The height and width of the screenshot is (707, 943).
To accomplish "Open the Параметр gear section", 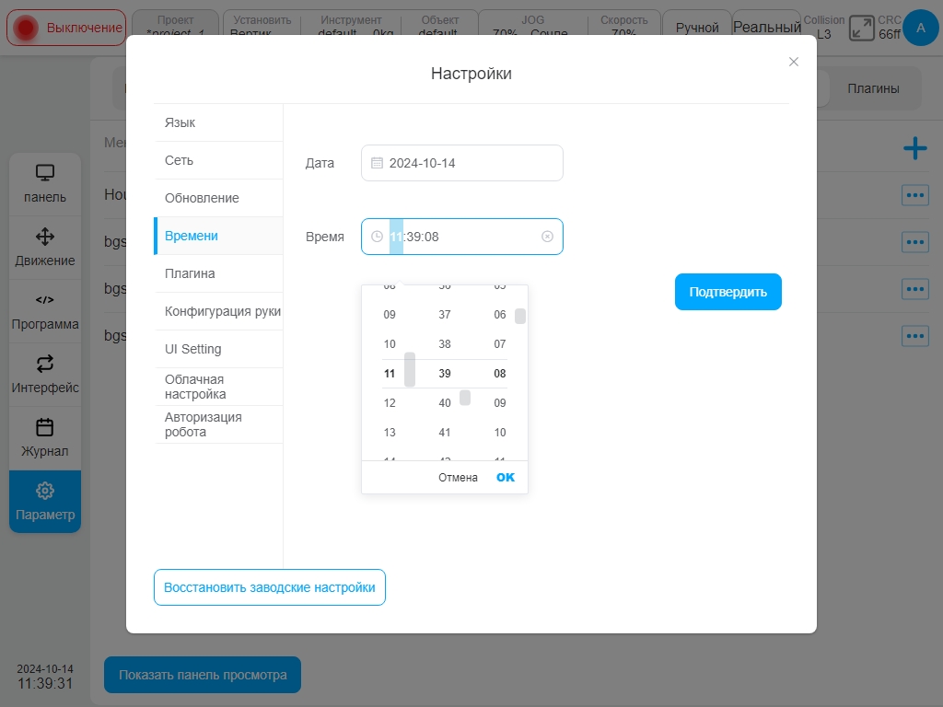I will [x=45, y=502].
